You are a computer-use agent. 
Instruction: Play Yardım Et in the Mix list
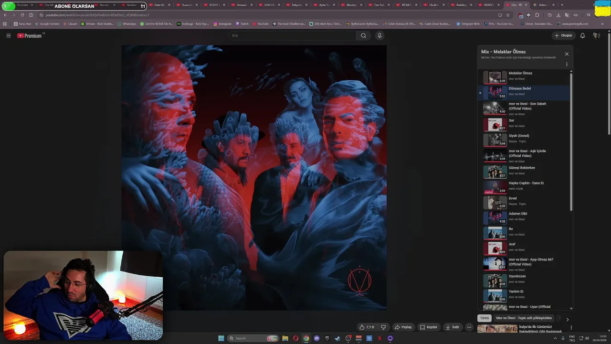click(x=524, y=295)
